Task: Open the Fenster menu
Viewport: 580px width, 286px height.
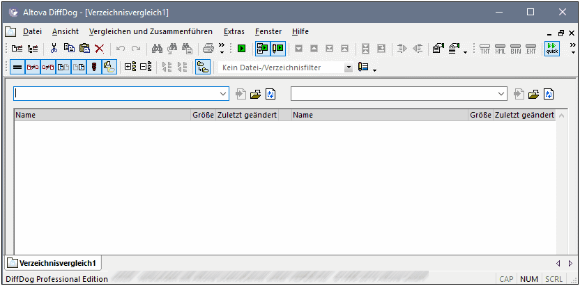Action: (x=268, y=32)
